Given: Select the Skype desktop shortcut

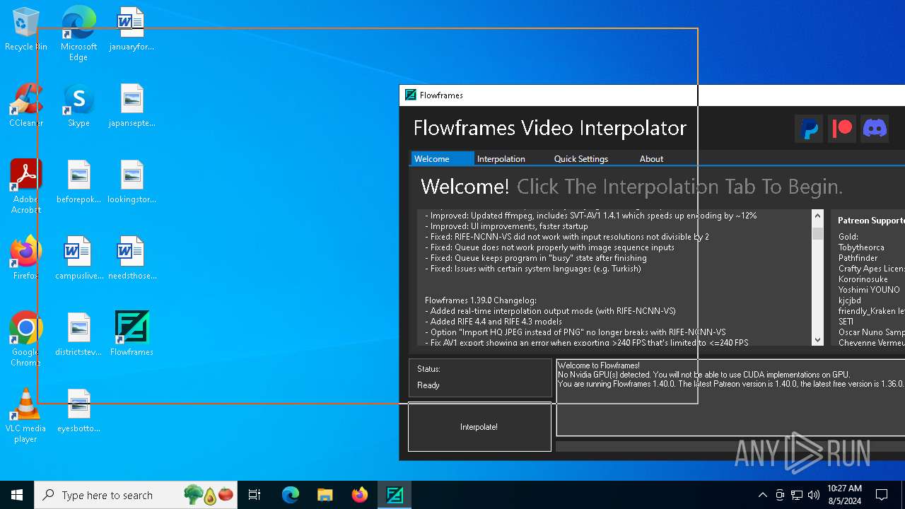Looking at the screenshot, I should [78, 105].
